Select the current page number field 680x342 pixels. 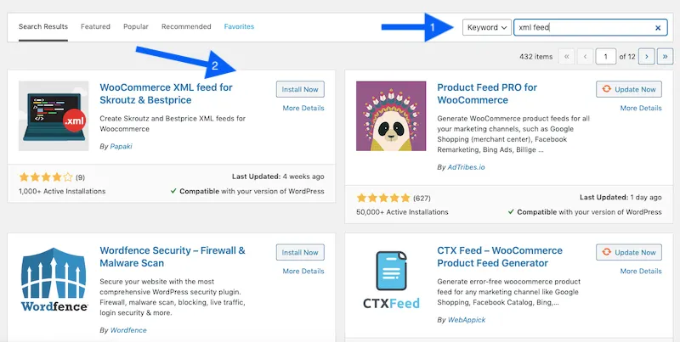(605, 57)
